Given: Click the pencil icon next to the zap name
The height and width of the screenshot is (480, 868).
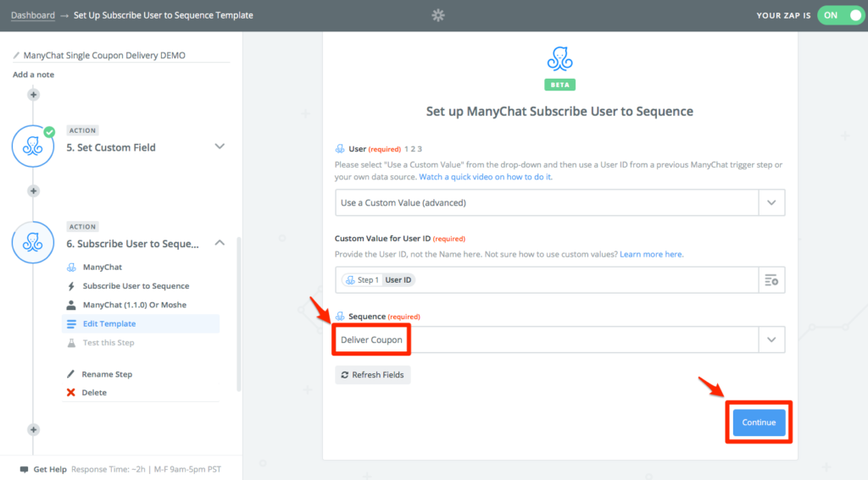Looking at the screenshot, I should (16, 55).
